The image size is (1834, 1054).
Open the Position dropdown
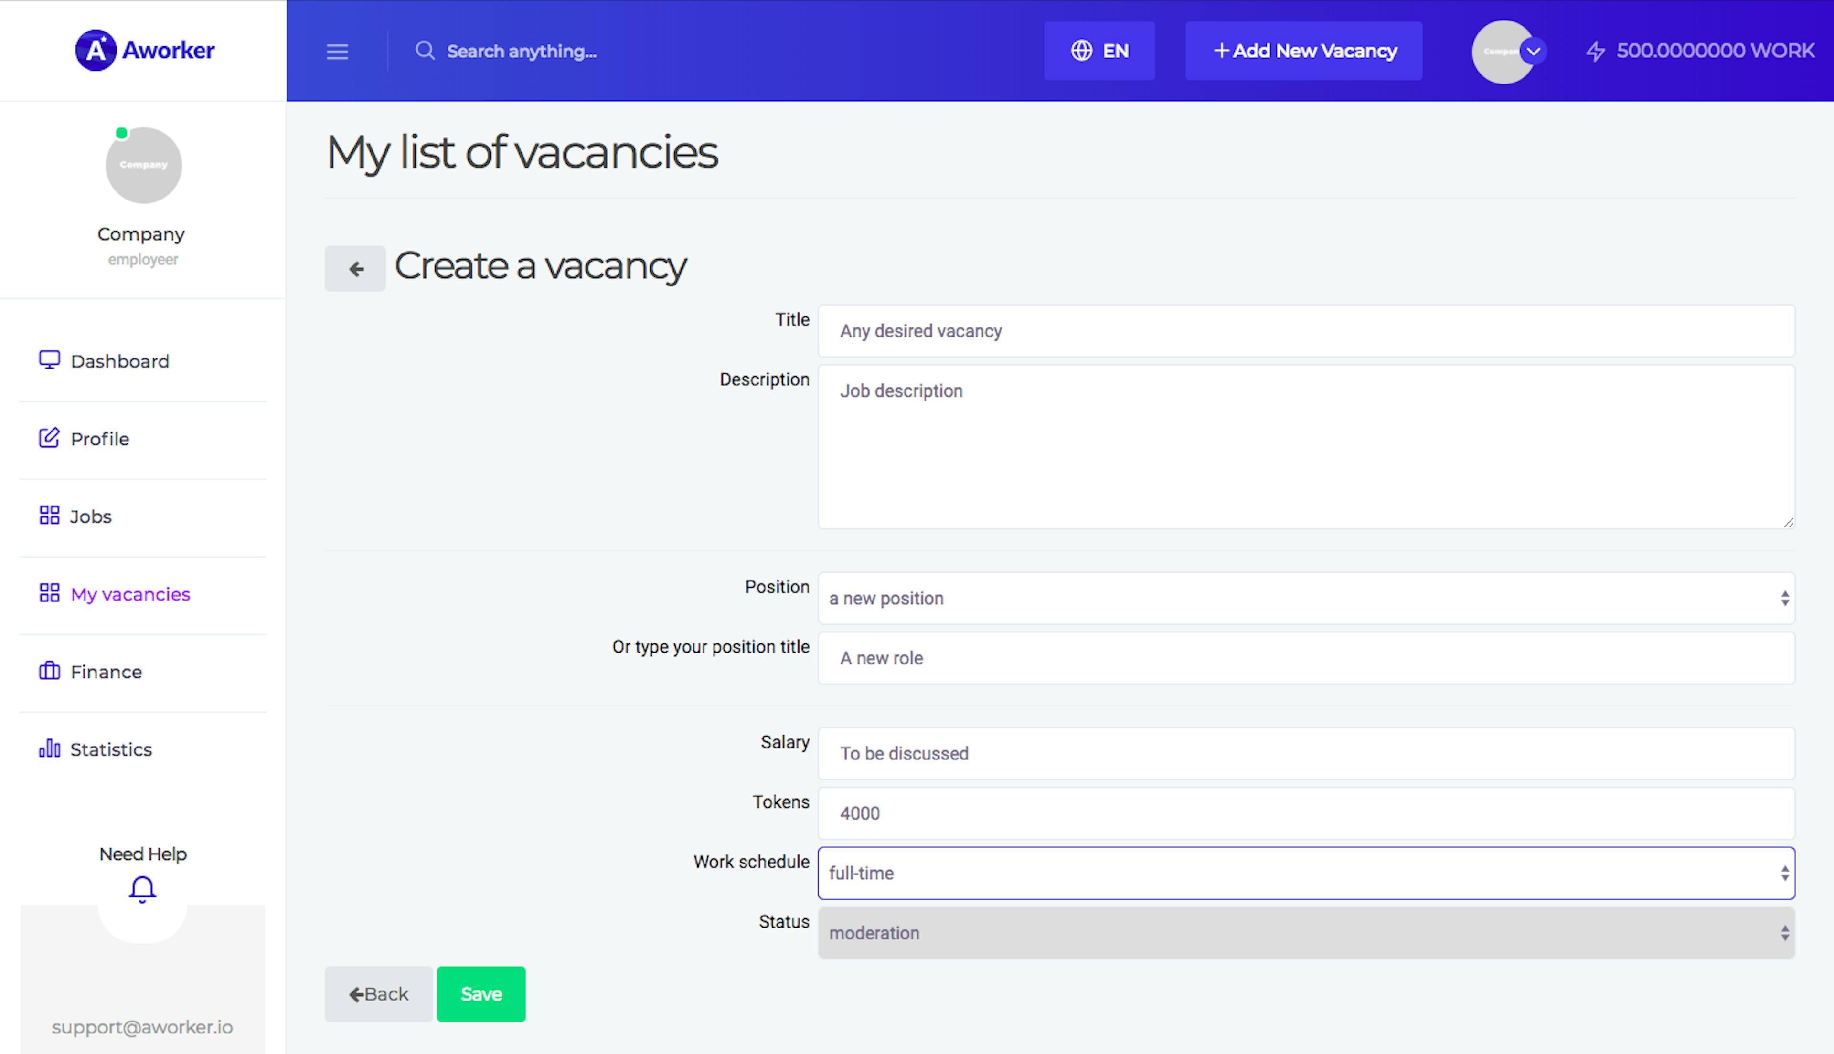pos(1305,599)
